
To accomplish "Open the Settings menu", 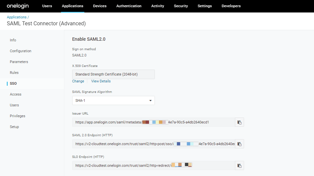I will pos(205,6).
